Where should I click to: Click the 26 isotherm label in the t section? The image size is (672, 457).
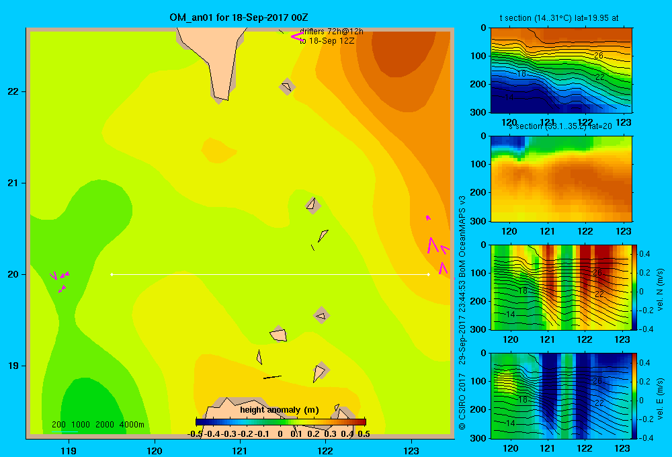click(x=599, y=56)
